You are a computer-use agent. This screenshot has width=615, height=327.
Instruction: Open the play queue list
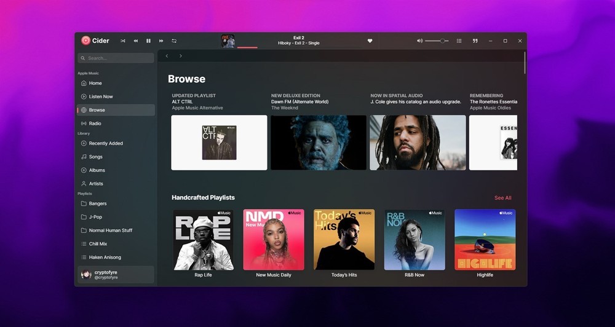459,41
